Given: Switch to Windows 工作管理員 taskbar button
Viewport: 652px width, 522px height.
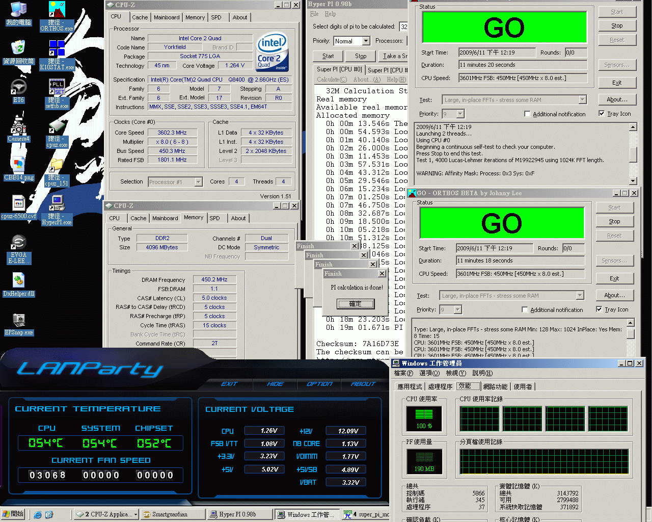Looking at the screenshot, I should click(x=307, y=514).
